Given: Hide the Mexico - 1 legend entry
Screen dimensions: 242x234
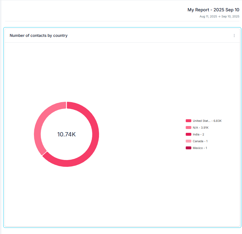Looking at the screenshot, I should coord(200,148).
